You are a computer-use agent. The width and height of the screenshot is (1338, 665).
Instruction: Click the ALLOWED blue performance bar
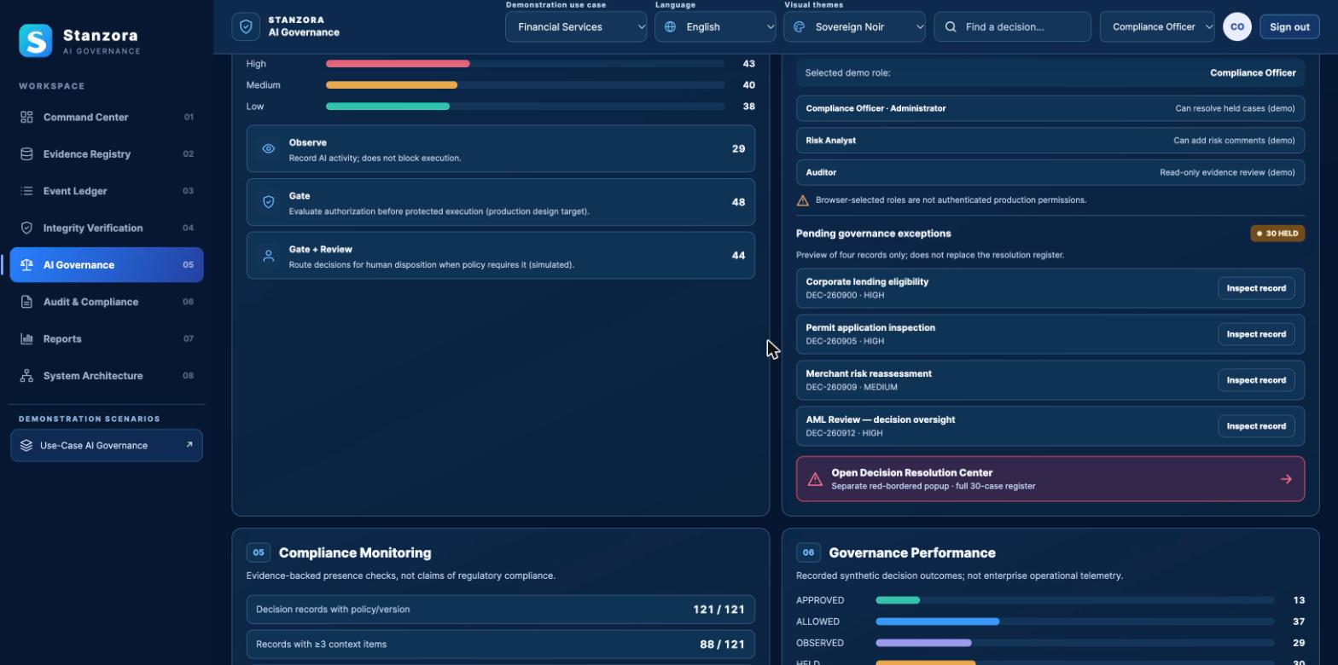tap(937, 622)
